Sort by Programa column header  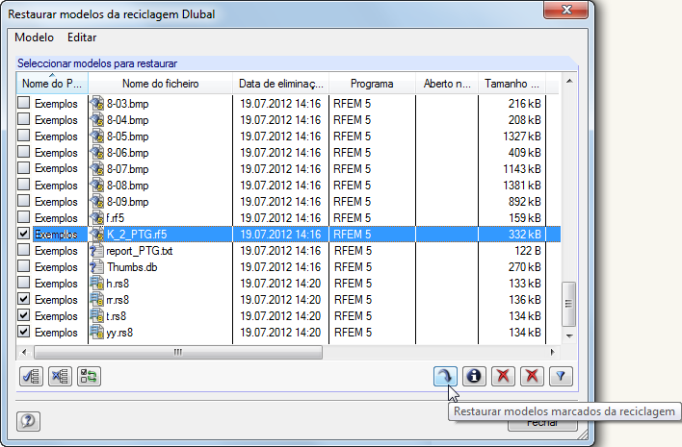pos(373,83)
